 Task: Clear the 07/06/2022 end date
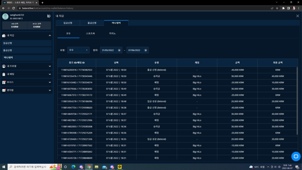pyautogui.click(x=146, y=50)
